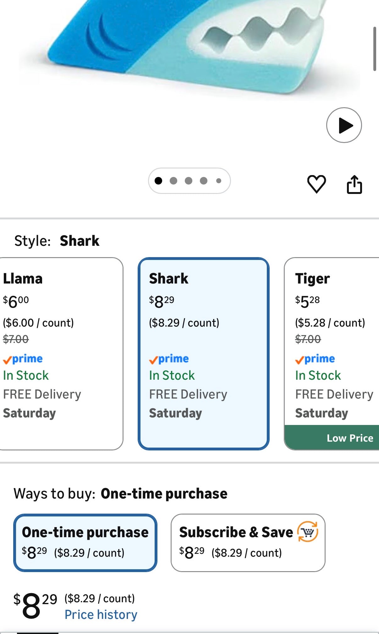Choose One-time purchase option
This screenshot has width=379, height=634.
pos(85,543)
